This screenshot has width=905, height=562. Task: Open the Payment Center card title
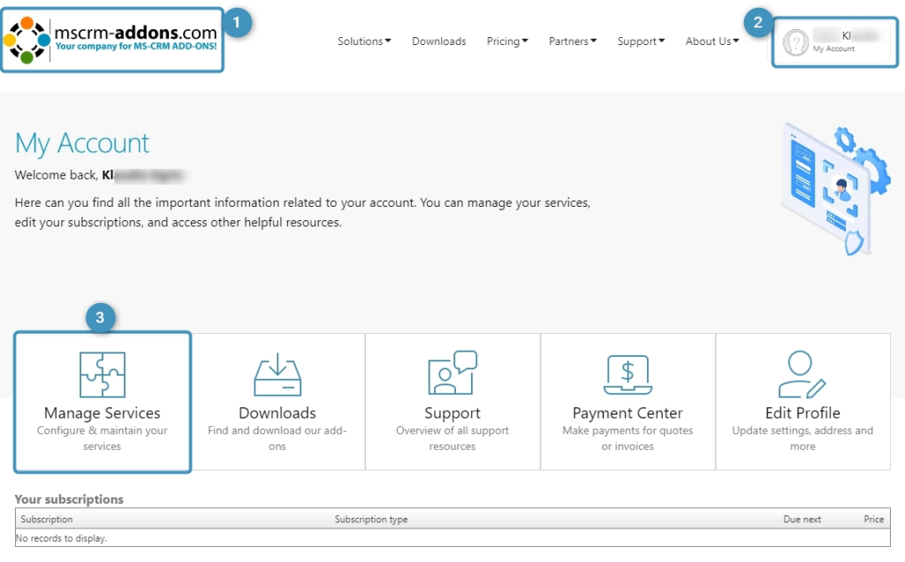(x=627, y=414)
